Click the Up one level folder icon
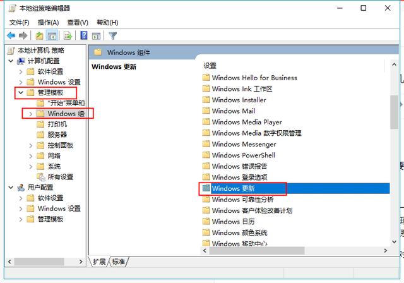Screen dimensions: 404x283 39,35
